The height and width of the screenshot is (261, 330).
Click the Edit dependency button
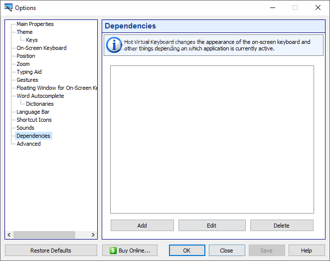coord(212,226)
